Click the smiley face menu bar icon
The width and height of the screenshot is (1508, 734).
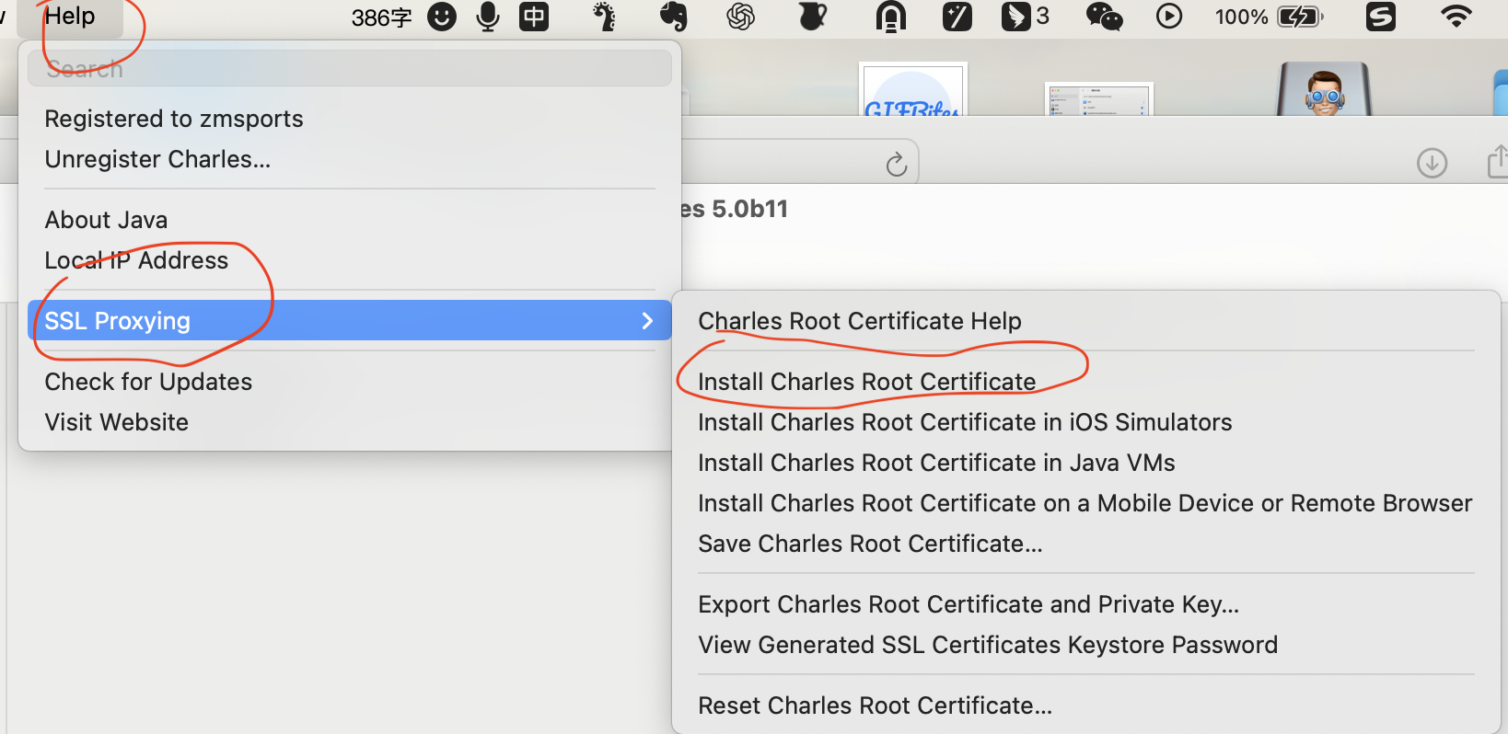(x=442, y=17)
